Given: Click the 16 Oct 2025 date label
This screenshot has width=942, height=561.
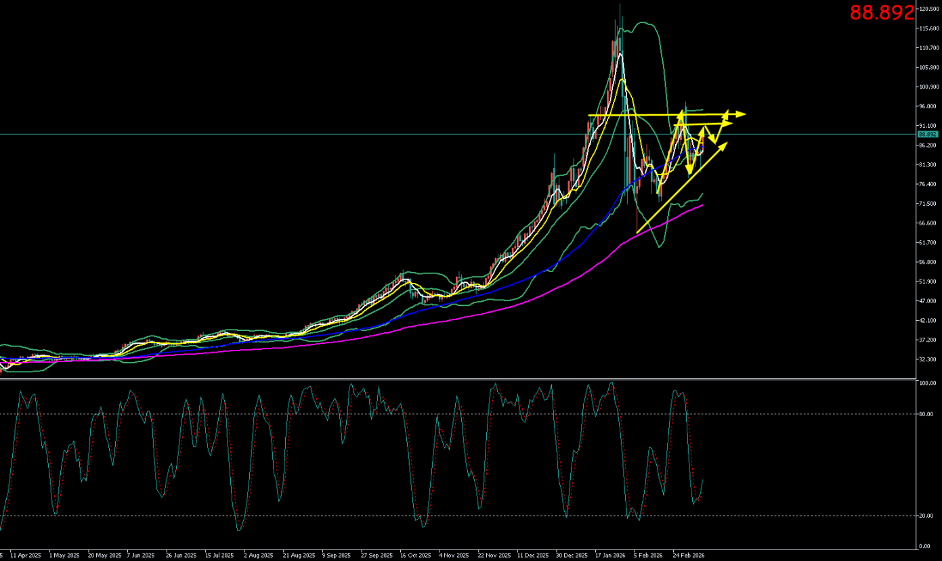Looking at the screenshot, I should (415, 555).
